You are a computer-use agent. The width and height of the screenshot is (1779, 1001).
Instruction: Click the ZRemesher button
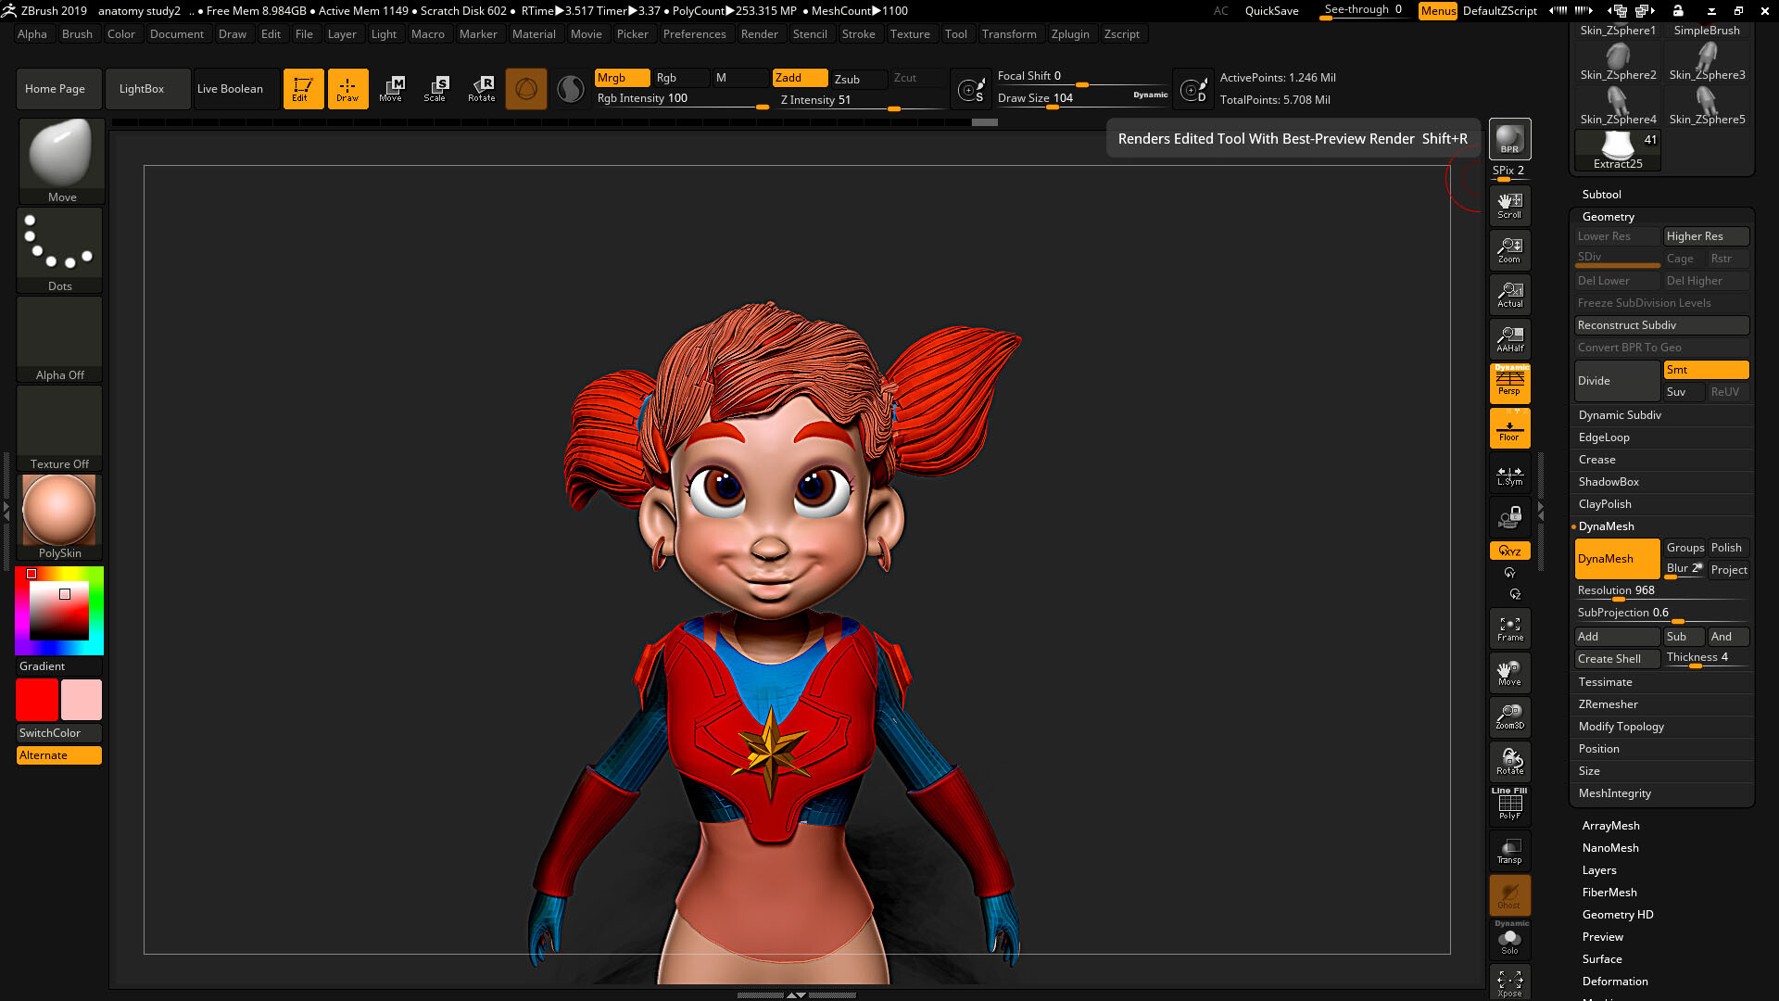(1608, 703)
